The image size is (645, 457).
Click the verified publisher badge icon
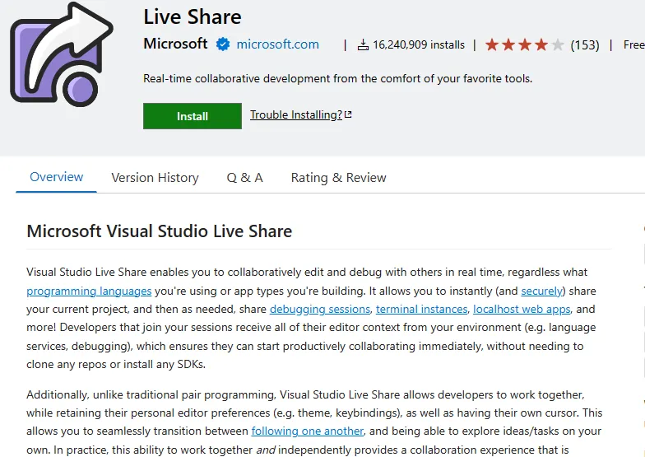coord(223,44)
